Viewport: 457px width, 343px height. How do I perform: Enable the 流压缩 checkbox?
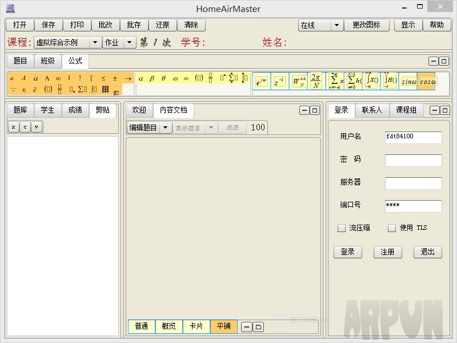pos(342,228)
